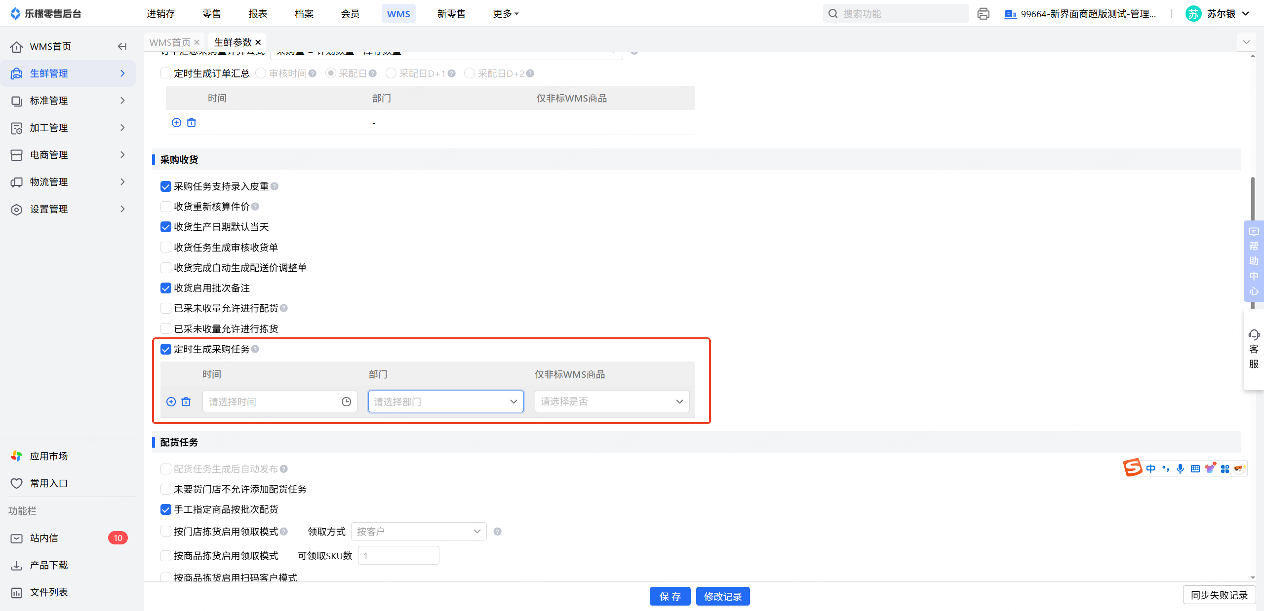The width and height of the screenshot is (1264, 611).
Task: Uncheck 收货生产日期默认当天
Action: point(166,227)
